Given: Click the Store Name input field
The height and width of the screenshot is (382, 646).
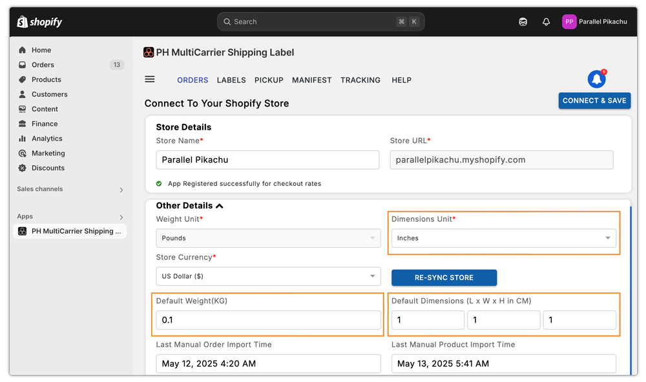Looking at the screenshot, I should [267, 160].
